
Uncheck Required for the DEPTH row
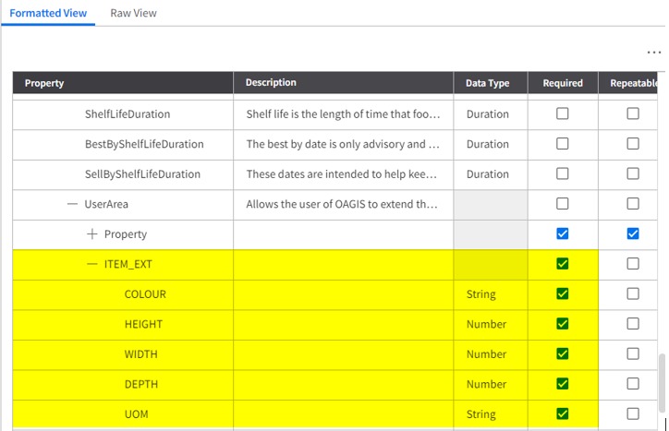[x=563, y=384]
